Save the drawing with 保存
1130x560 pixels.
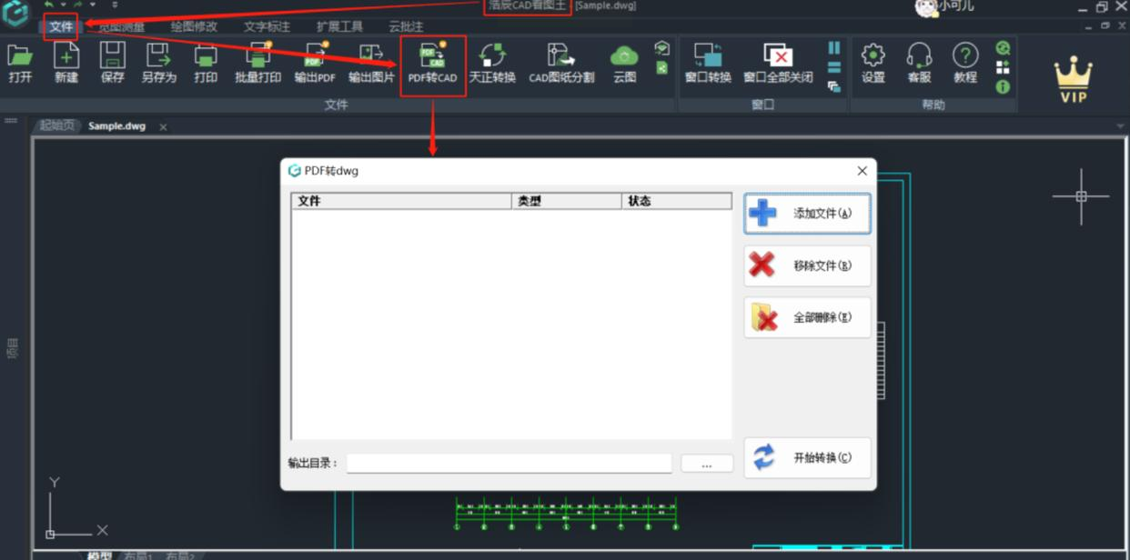click(x=113, y=63)
